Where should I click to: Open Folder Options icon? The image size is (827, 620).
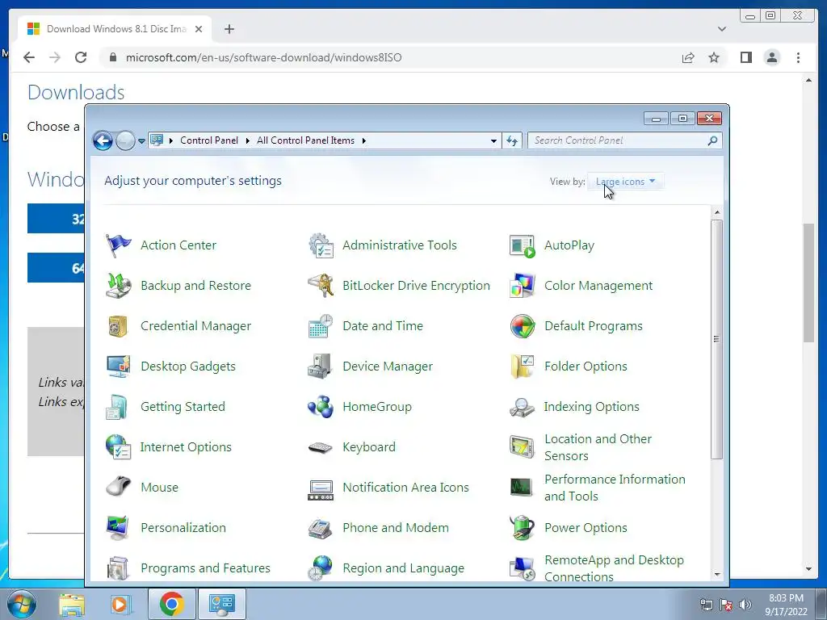(523, 367)
